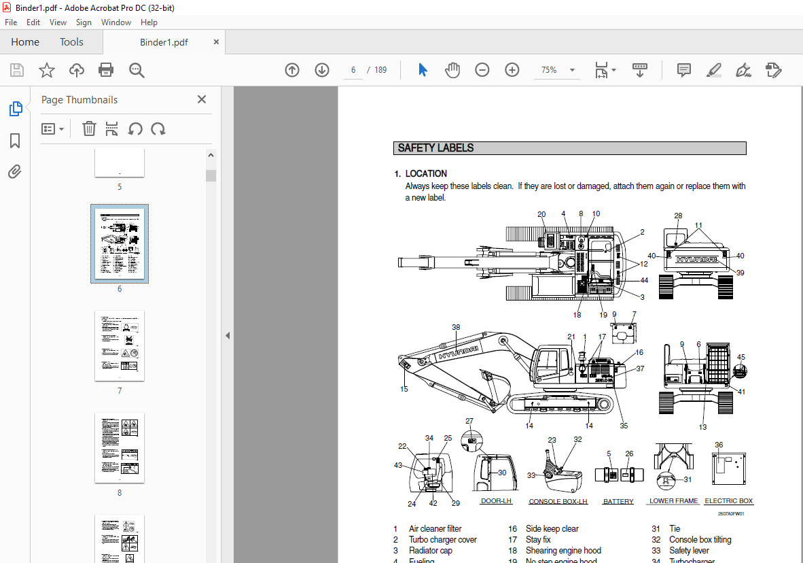Zoom out with the minus icon
The height and width of the screenshot is (563, 803).
[x=482, y=70]
